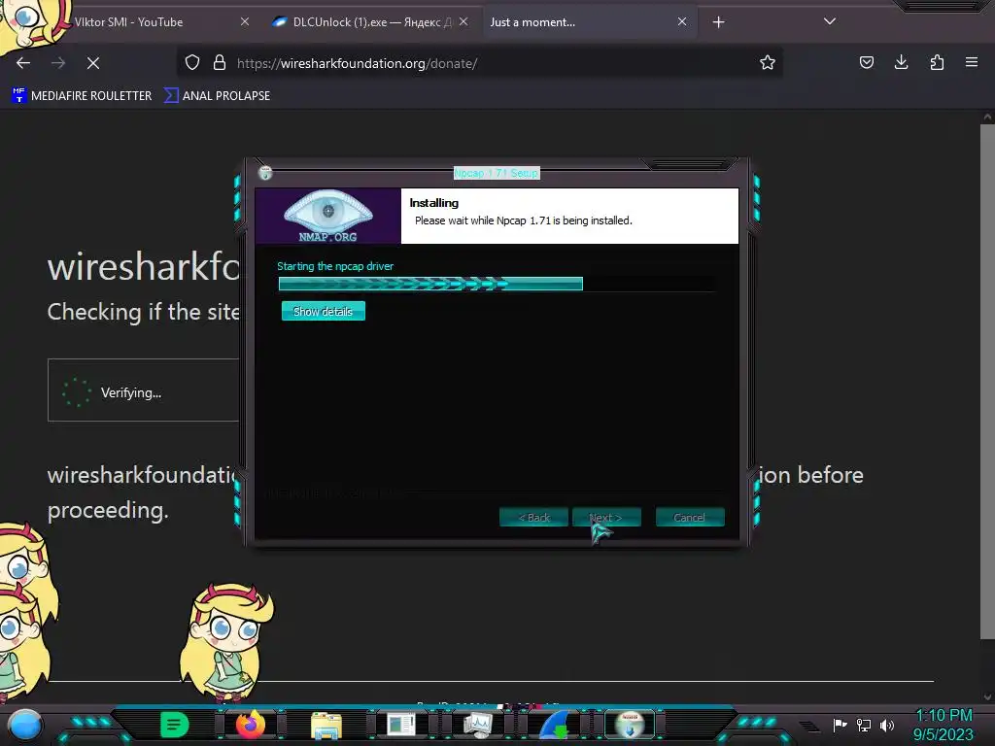Stop loading the page
Viewport: 995px width, 746px height.
[x=93, y=63]
